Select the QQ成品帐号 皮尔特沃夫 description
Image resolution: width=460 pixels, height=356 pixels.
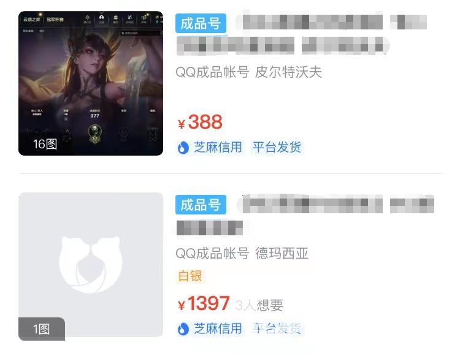[x=249, y=72]
